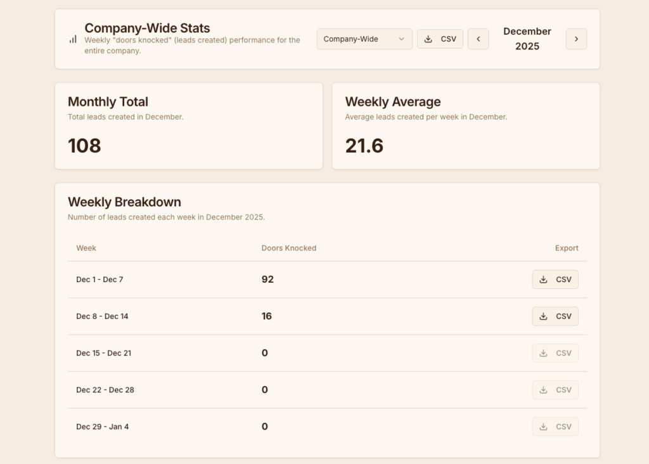Select the Weekly Average card
The width and height of the screenshot is (649, 464).
466,126
